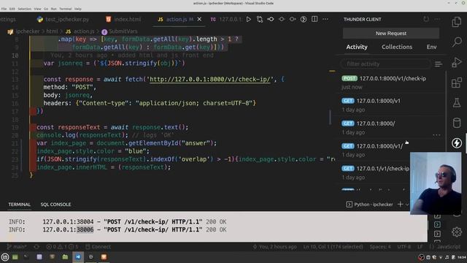The width and height of the screenshot is (467, 263).
Task: Open Thunder Client panel ellipsis menu
Action: (x=437, y=20)
